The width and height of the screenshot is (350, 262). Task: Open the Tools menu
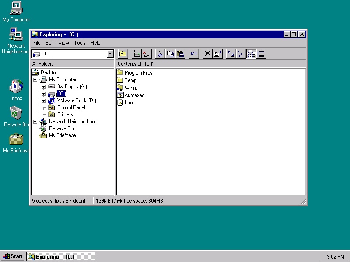tap(80, 43)
